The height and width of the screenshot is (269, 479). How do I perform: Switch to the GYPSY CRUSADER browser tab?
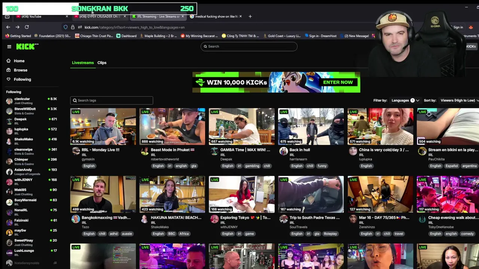(x=100, y=16)
